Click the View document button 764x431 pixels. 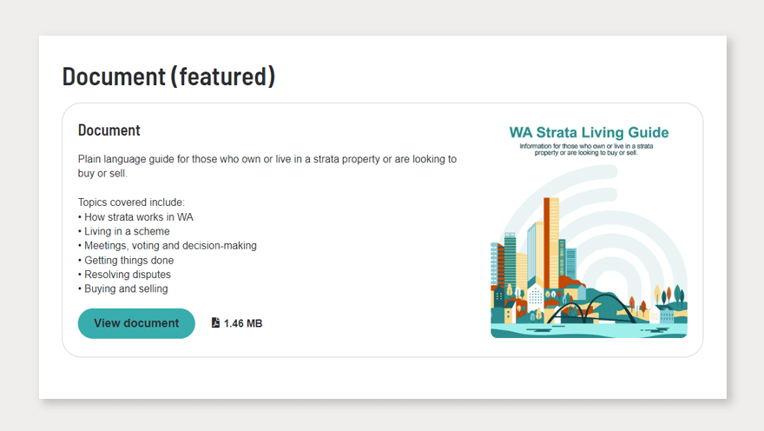[136, 323]
